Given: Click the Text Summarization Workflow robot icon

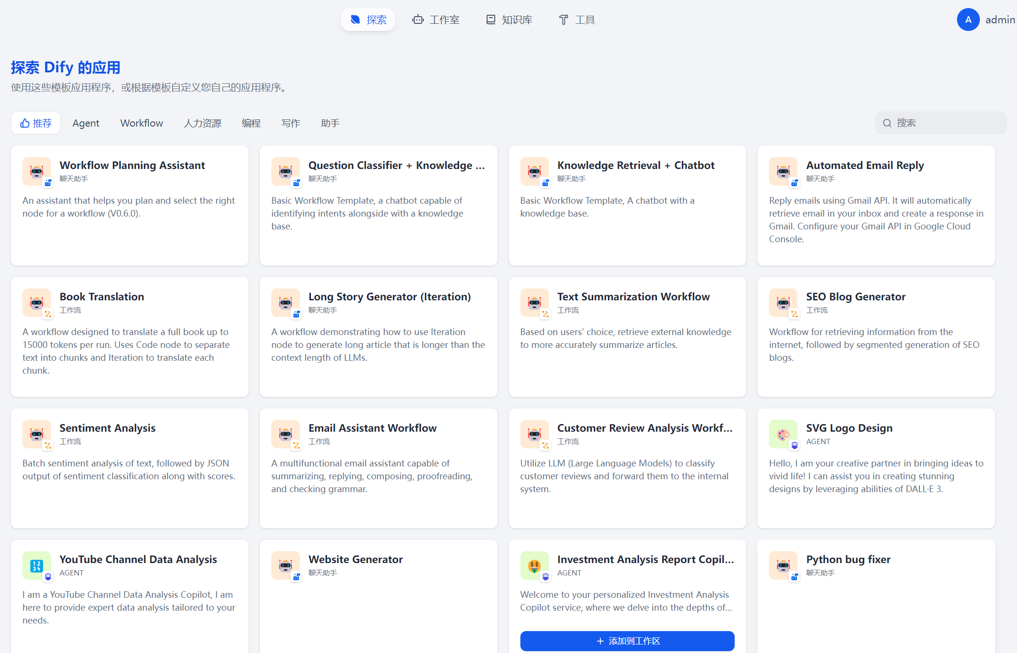Looking at the screenshot, I should pos(535,303).
